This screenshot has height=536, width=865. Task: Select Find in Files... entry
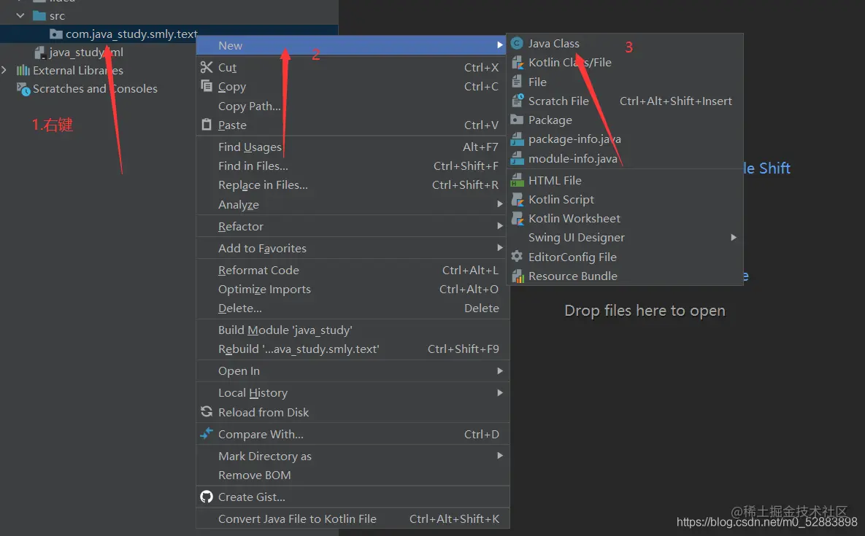pos(353,166)
